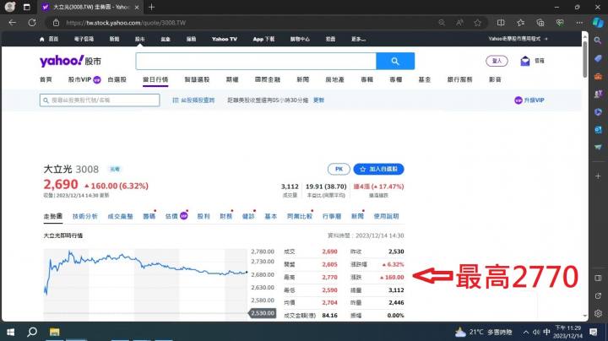
Task: Open new browser tab with plus button
Action: click(151, 7)
